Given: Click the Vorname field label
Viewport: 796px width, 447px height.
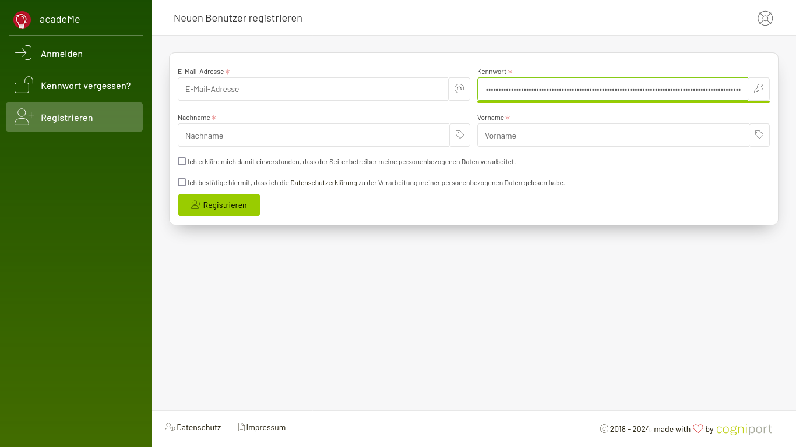Looking at the screenshot, I should pos(491,118).
